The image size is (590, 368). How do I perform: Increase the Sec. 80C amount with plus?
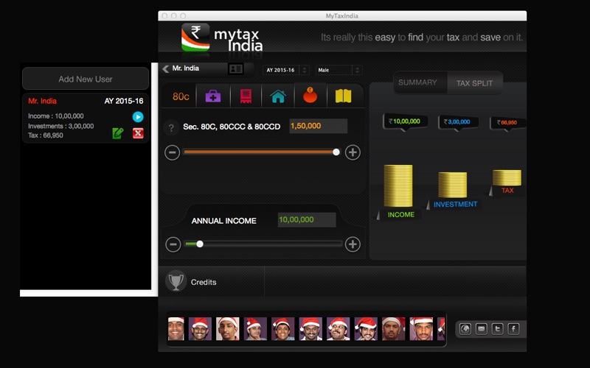353,152
